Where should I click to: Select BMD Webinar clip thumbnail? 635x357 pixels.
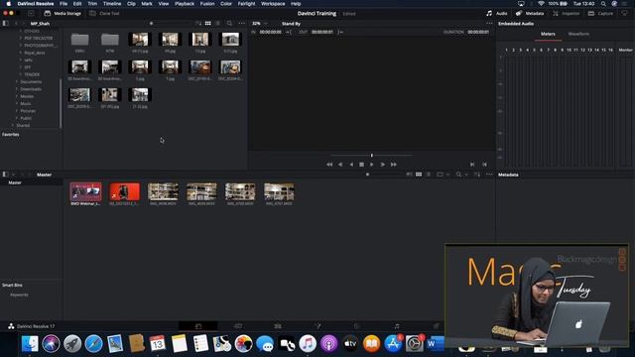[85, 191]
